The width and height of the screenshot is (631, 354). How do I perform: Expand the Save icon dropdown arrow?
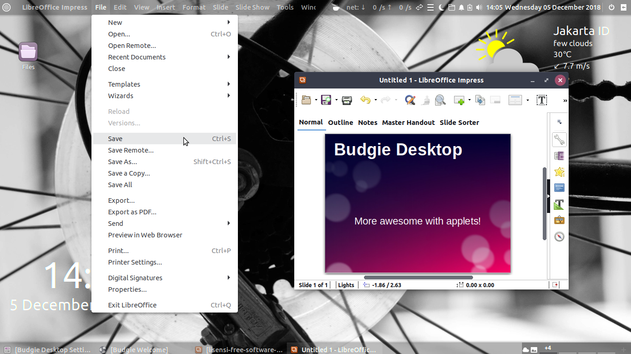(336, 100)
